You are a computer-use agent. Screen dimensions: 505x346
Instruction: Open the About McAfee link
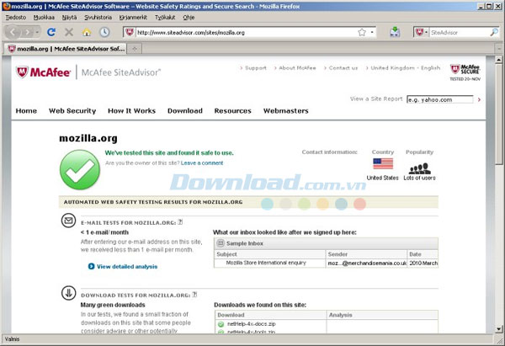297,68
